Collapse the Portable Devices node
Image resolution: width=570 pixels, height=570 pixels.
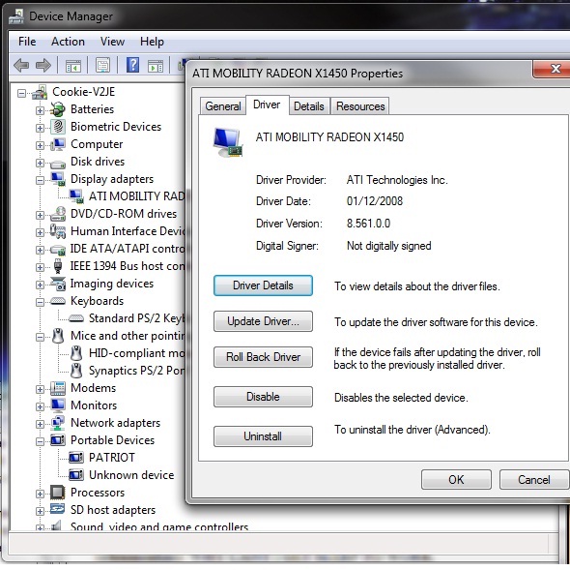click(40, 441)
